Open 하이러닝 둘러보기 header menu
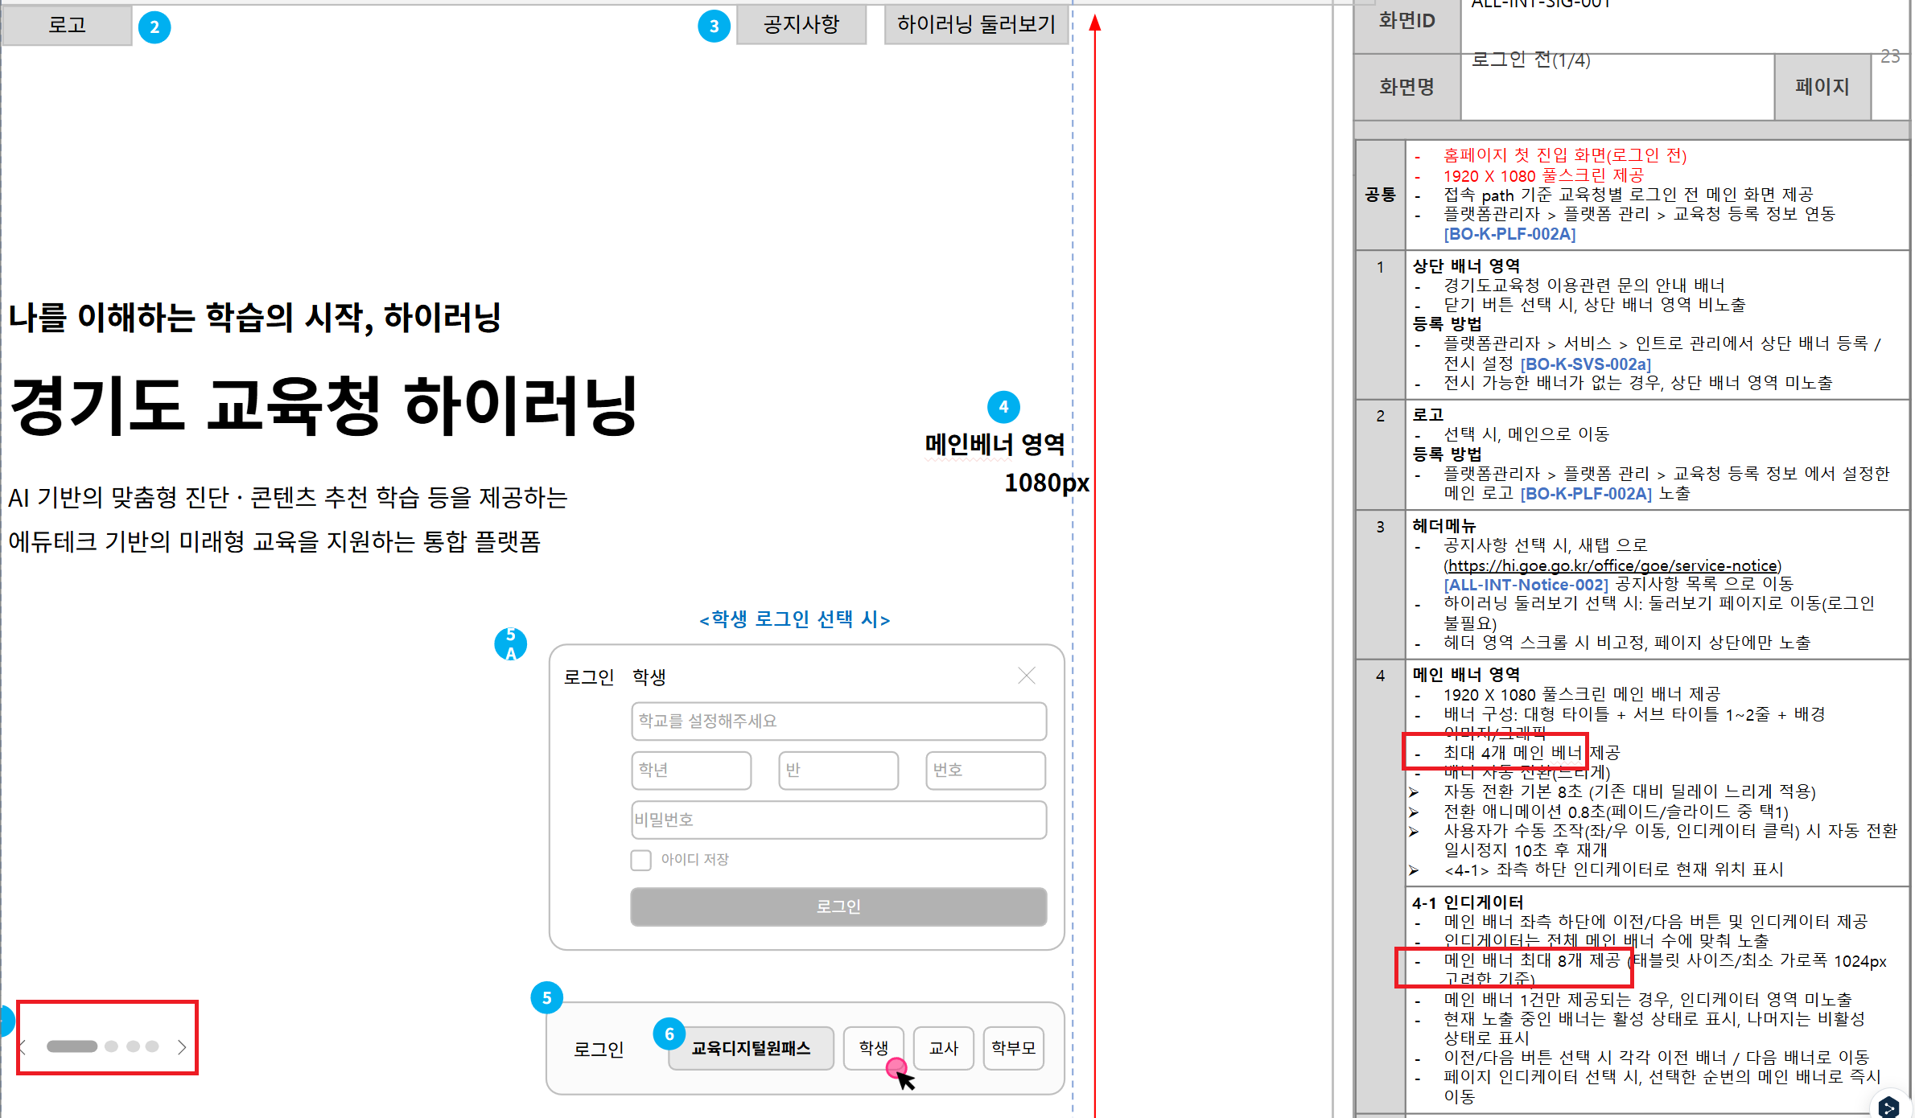The width and height of the screenshot is (1915, 1118). click(975, 25)
